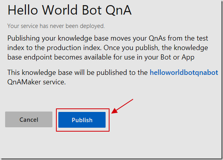Click the 'QnAMaker service.' text
Screen dimensions: 223x160
coord(37,82)
